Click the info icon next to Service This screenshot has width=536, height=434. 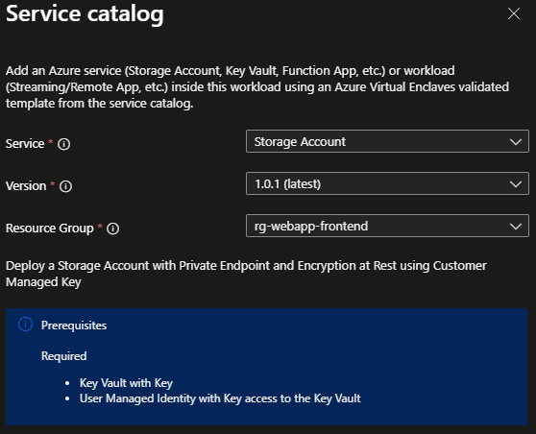[64, 144]
